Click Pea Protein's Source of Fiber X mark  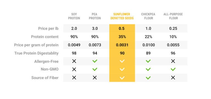pyautogui.click(x=95, y=78)
